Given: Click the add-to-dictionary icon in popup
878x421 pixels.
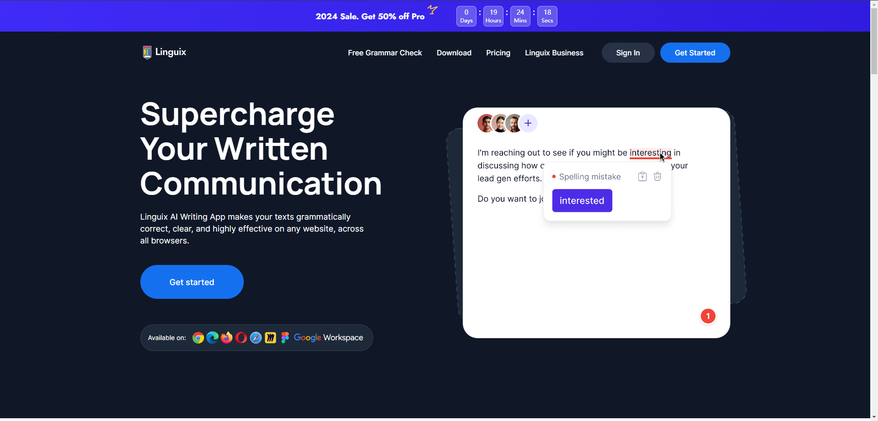Looking at the screenshot, I should [x=642, y=177].
